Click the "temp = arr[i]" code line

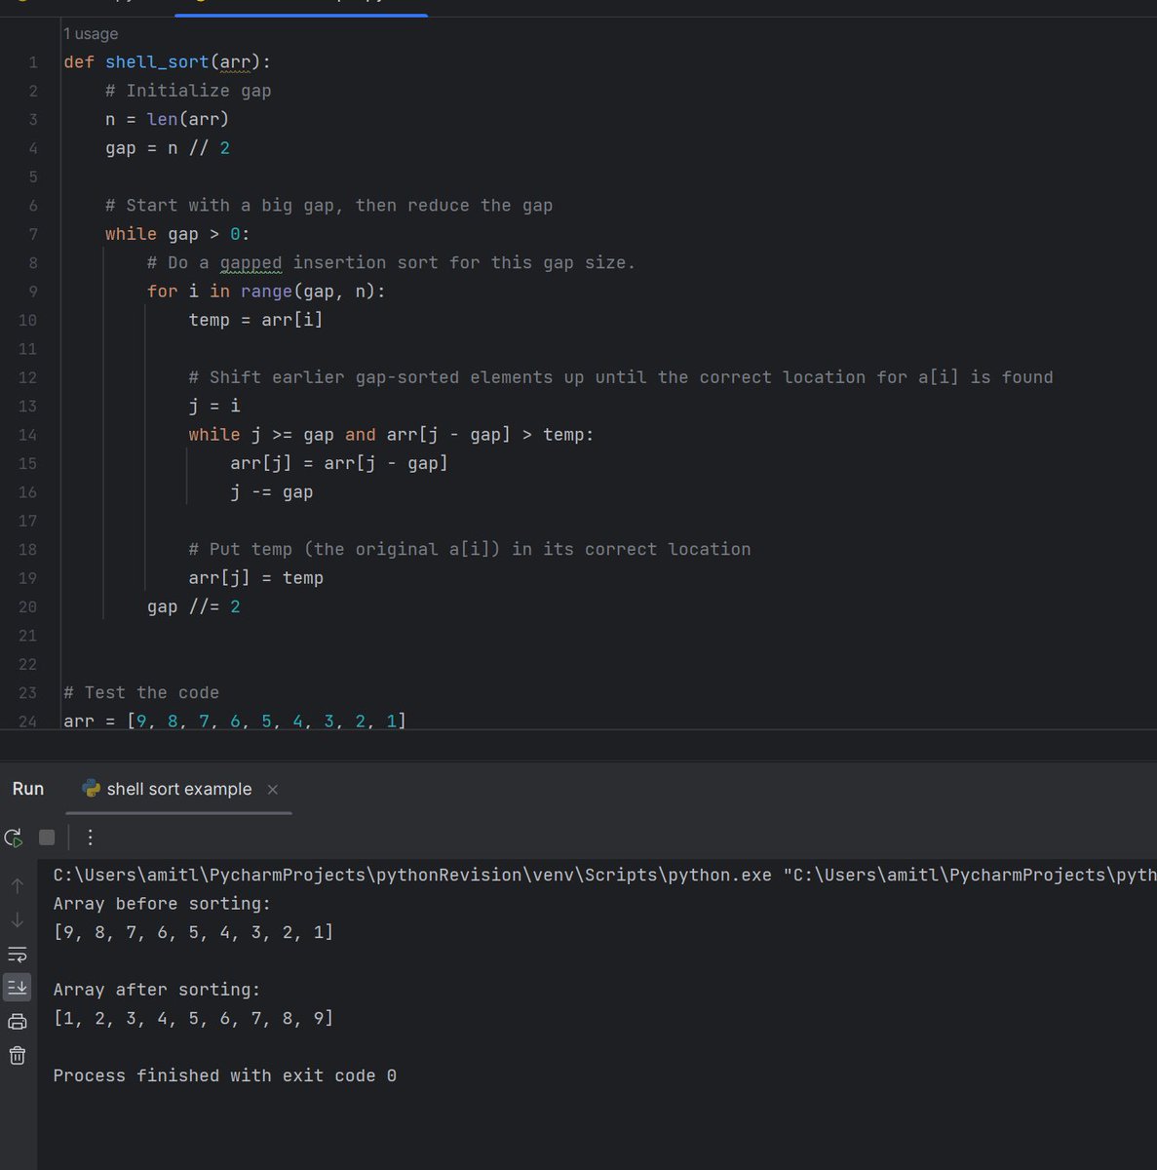coord(255,320)
